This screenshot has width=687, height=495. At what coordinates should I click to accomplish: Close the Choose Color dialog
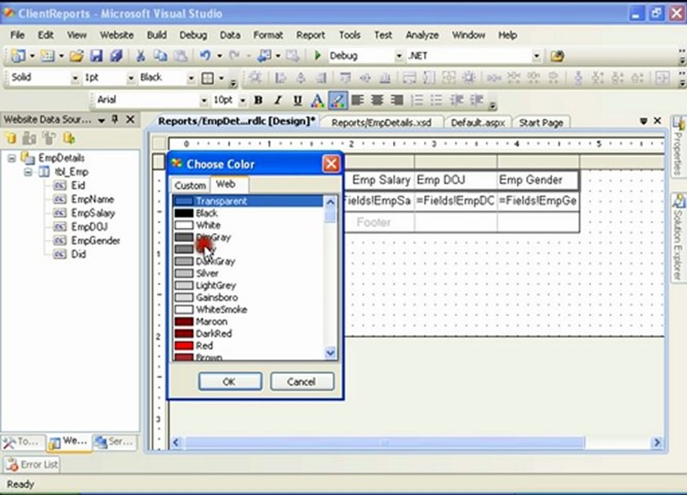coord(331,164)
